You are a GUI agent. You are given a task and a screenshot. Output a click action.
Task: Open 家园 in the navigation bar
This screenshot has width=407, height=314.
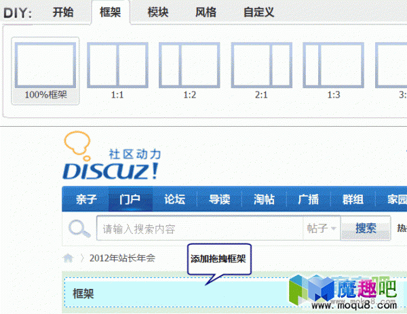396,199
